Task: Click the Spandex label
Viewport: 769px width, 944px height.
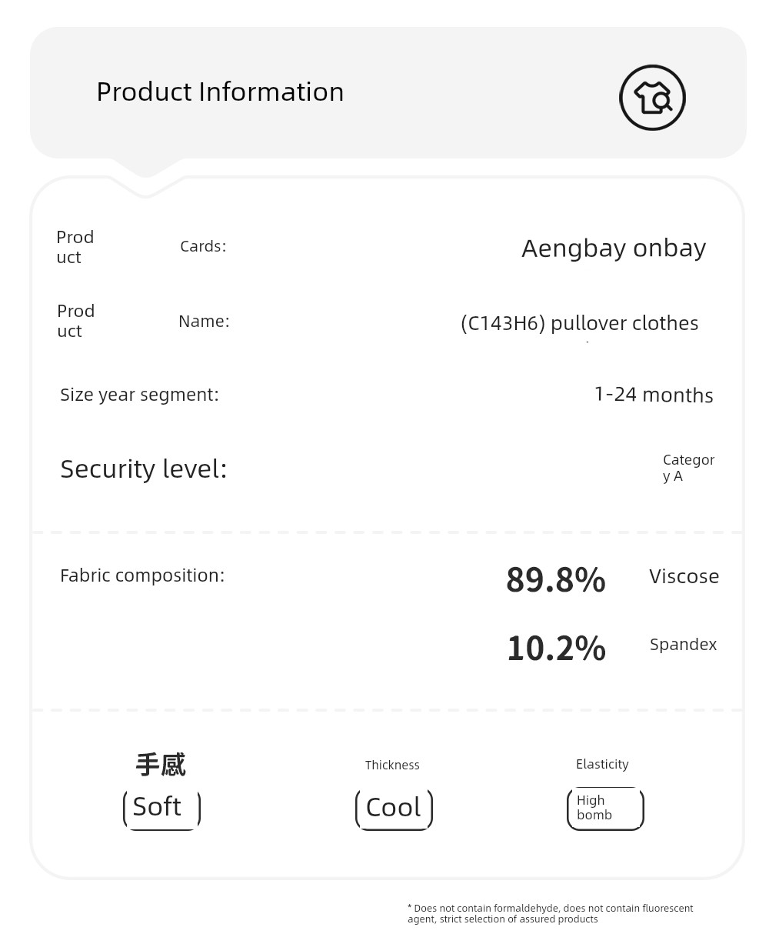Action: [683, 645]
